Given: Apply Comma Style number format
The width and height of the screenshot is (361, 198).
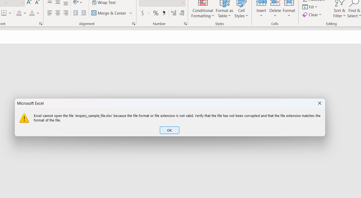Looking at the screenshot, I should (x=164, y=13).
